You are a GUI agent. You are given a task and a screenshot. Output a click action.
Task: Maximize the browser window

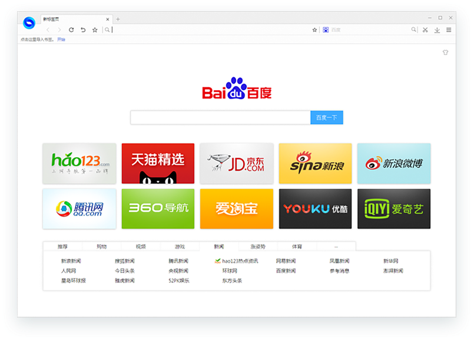tap(440, 18)
